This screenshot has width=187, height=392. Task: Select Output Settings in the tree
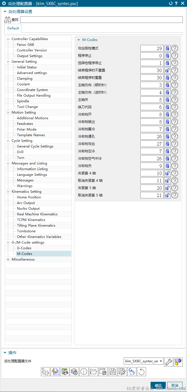pyautogui.click(x=30, y=56)
